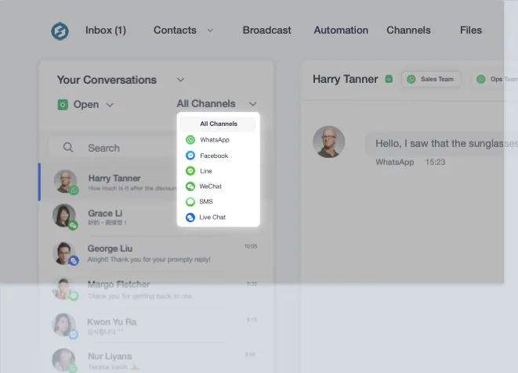Click the Line icon in dropdown

(x=190, y=170)
